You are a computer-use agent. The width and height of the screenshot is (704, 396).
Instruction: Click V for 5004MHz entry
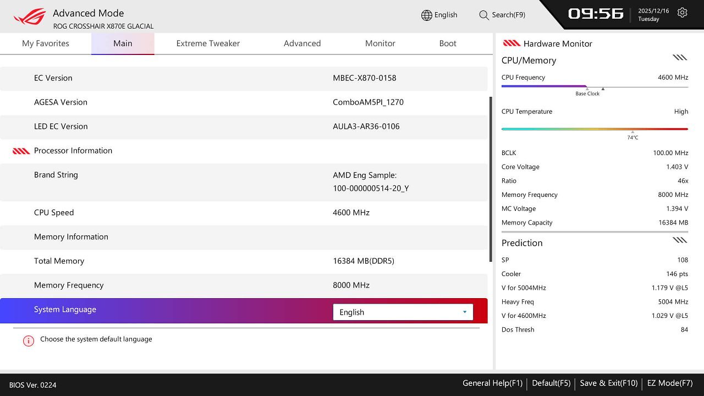[595, 288]
